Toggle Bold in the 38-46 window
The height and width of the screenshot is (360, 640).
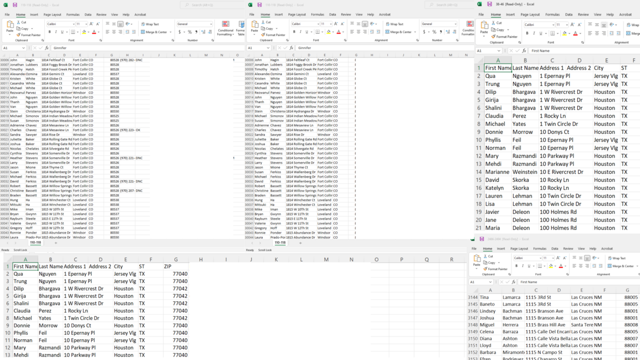pos(527,33)
